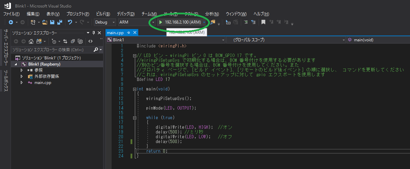Click the Clear Bookmarks icon
Screen dimensions: 410x169
pos(286,22)
